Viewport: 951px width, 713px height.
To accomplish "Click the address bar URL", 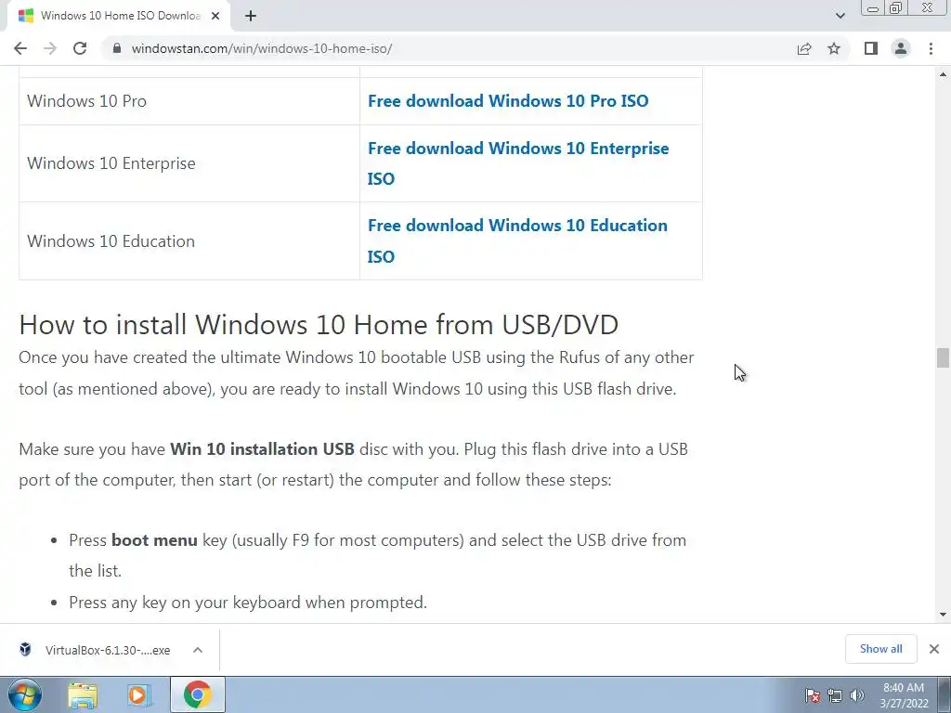I will [x=261, y=48].
